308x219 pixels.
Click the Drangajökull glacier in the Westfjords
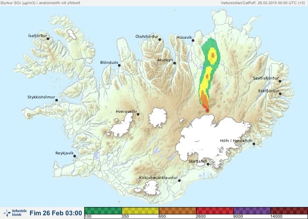pos(72,34)
